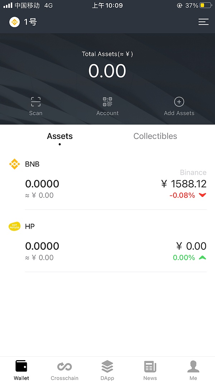Tap the wallet name 1号
215x382 pixels.
(x=30, y=22)
